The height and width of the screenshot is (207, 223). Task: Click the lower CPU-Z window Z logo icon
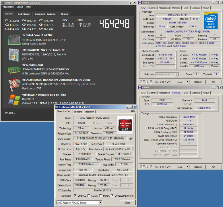coord(140,87)
